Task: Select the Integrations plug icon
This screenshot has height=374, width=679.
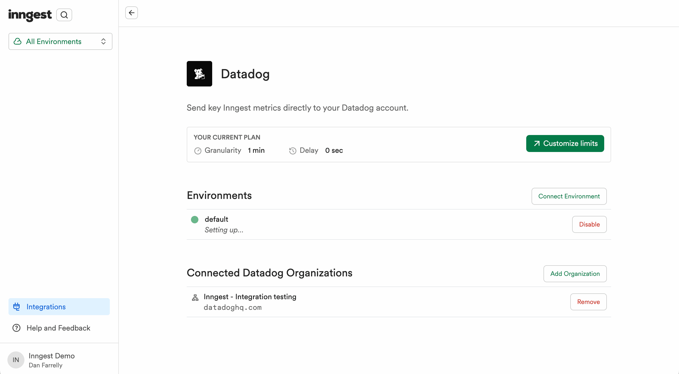Action: (16, 306)
